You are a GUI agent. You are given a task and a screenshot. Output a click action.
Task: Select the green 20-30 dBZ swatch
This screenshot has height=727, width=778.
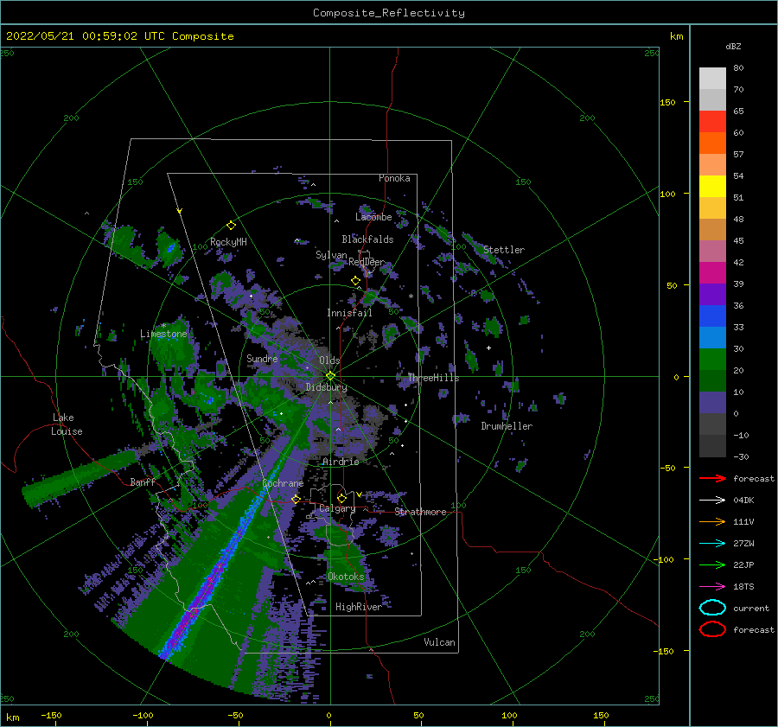(x=712, y=360)
